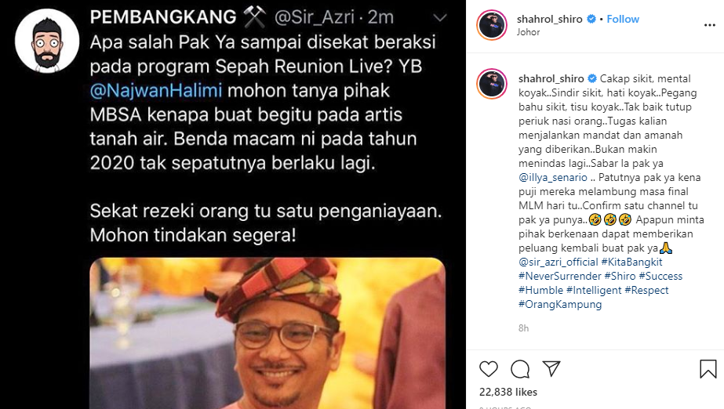Viewport: 724px width, 409px height.
Task: Open the @illya_senario mention
Action: tap(553, 178)
